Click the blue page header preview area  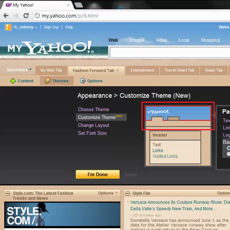178,113
